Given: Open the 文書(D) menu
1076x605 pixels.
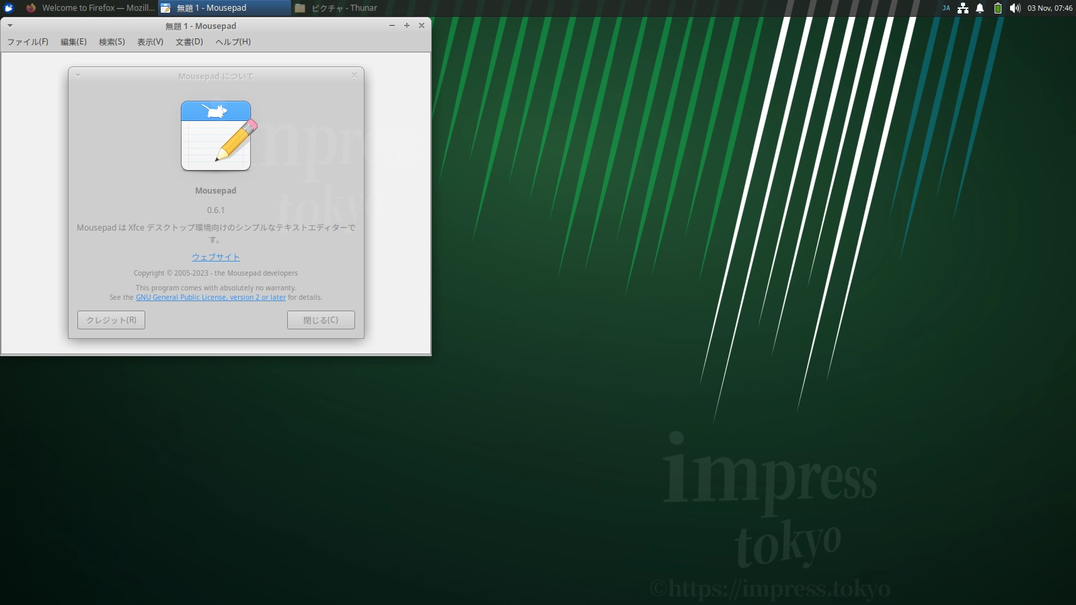Looking at the screenshot, I should pos(189,42).
